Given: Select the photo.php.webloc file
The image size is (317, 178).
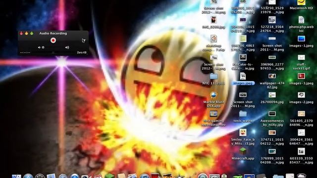Looking at the screenshot, I should (x=301, y=20).
